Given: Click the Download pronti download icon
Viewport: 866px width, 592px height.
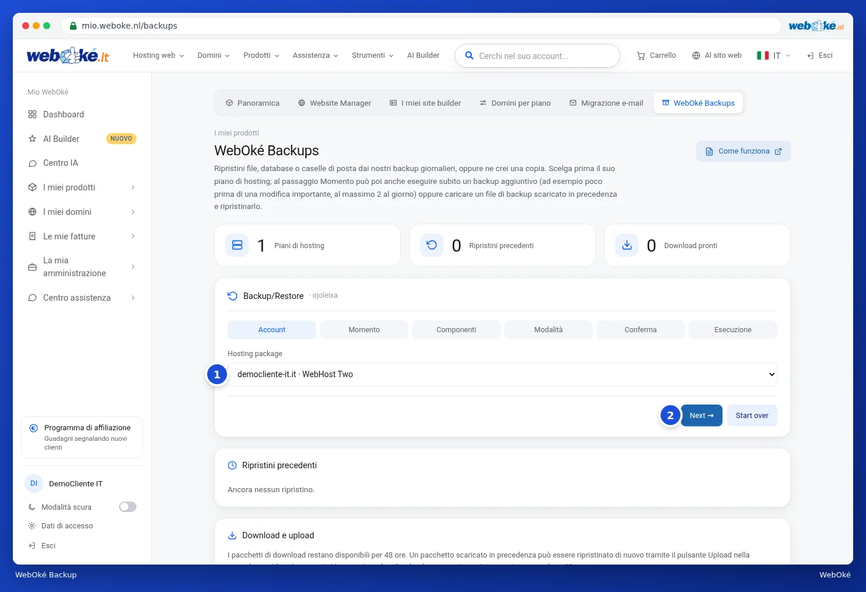Looking at the screenshot, I should tap(627, 245).
